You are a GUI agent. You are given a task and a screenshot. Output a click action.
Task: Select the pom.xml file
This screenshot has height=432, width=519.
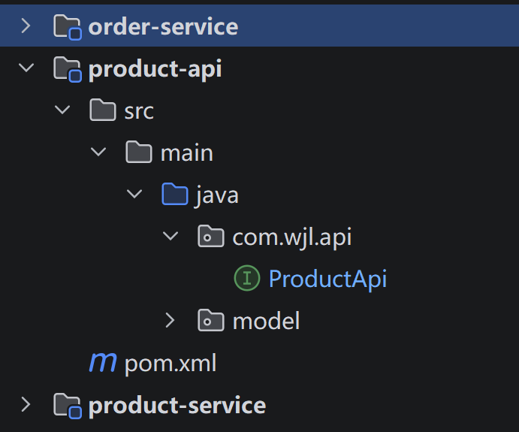(x=170, y=363)
